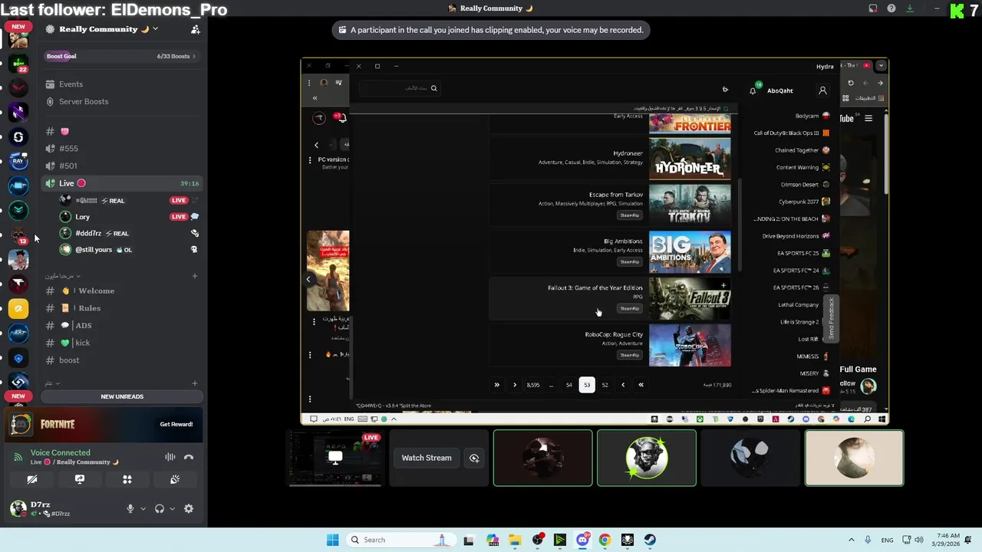Open Big Ambitions game entry

click(611, 251)
